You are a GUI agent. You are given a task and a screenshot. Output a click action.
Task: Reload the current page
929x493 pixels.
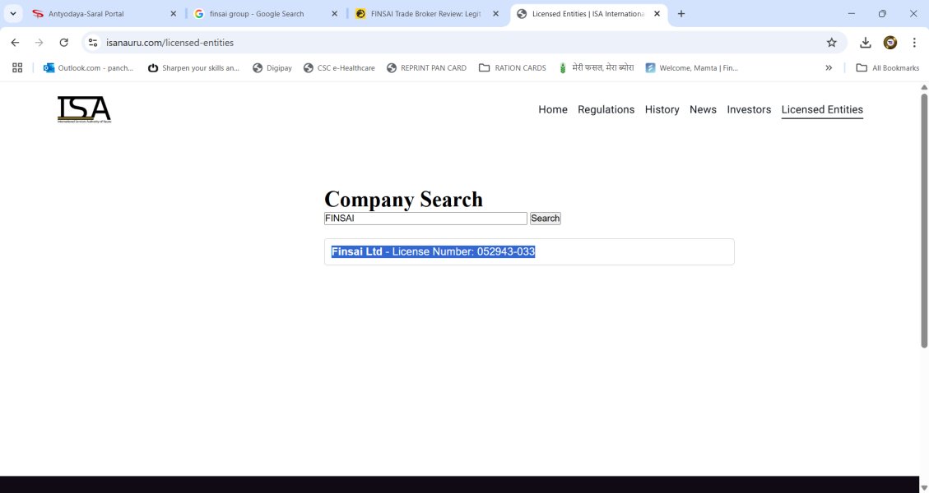point(64,43)
